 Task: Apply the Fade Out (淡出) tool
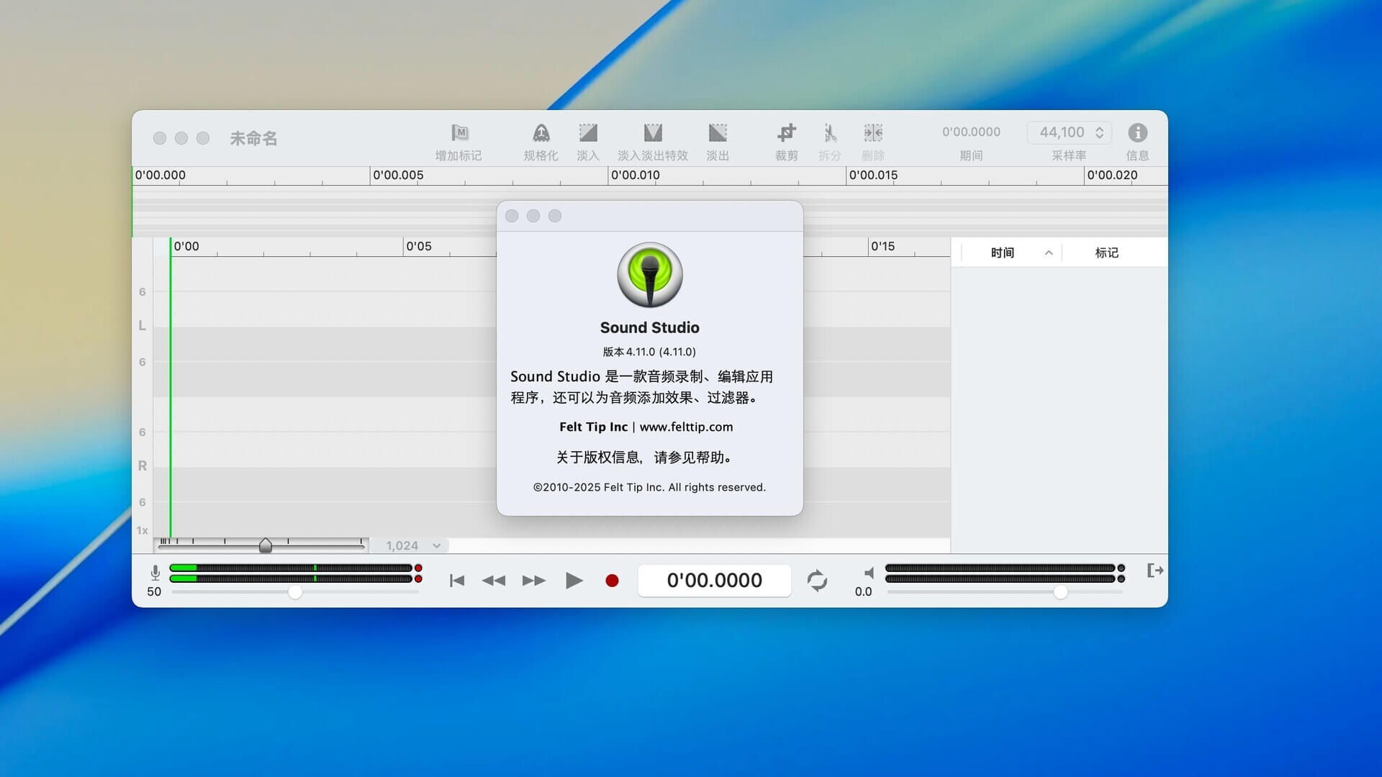pos(717,133)
